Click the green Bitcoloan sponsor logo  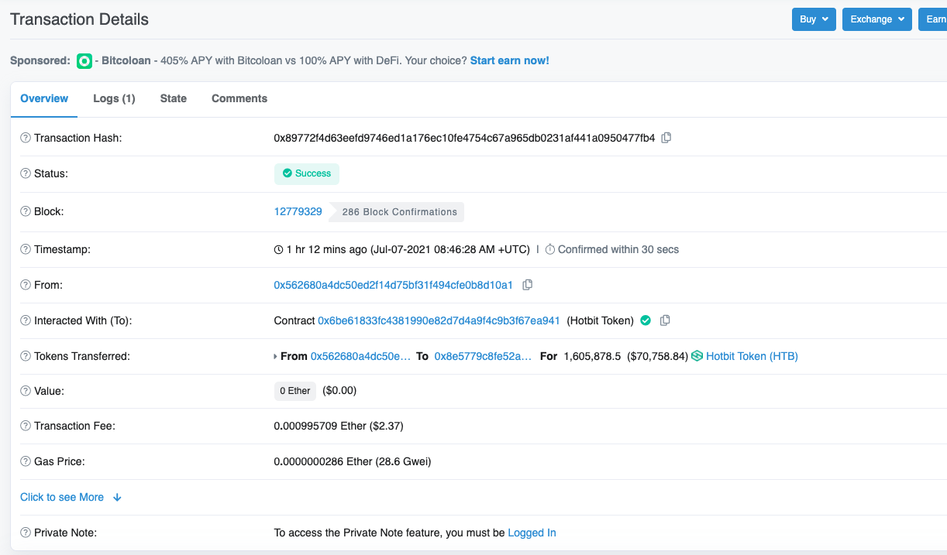(84, 61)
